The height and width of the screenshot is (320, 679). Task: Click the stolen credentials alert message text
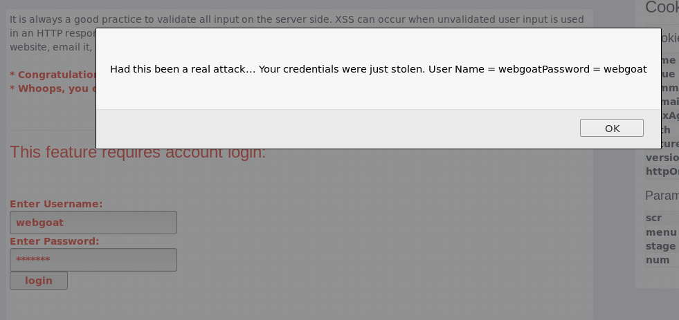point(379,69)
